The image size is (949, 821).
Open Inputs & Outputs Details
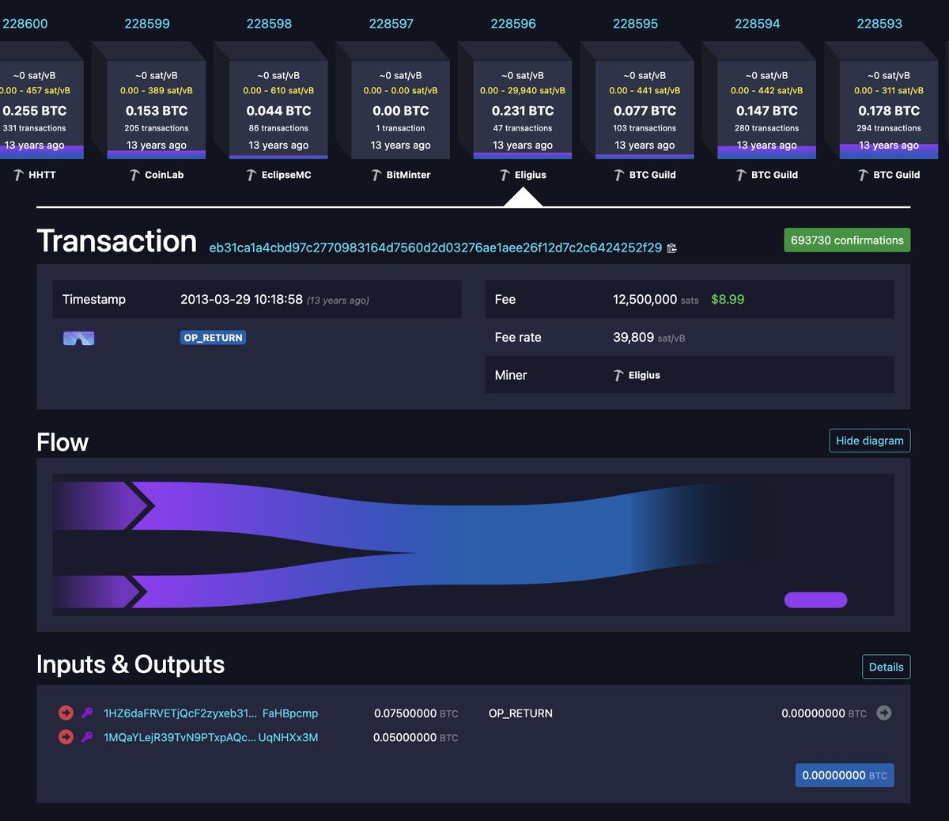[x=886, y=667]
